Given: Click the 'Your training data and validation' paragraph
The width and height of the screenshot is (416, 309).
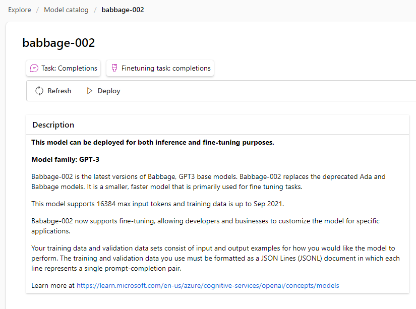Looking at the screenshot, I should click(x=215, y=258).
